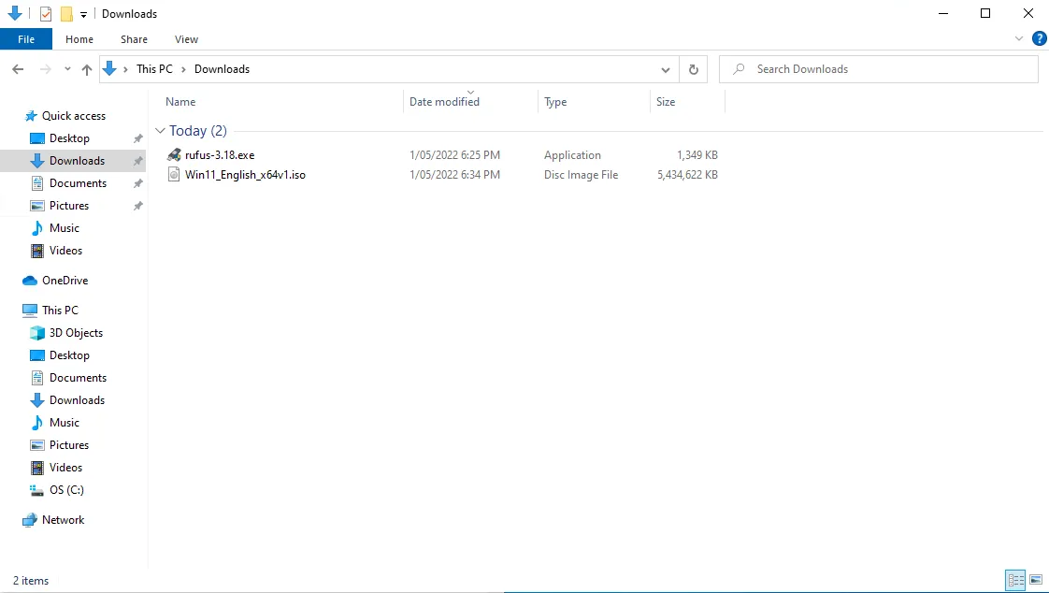Click the Properties icon in the quick access toolbar
The width and height of the screenshot is (1049, 593).
(46, 13)
